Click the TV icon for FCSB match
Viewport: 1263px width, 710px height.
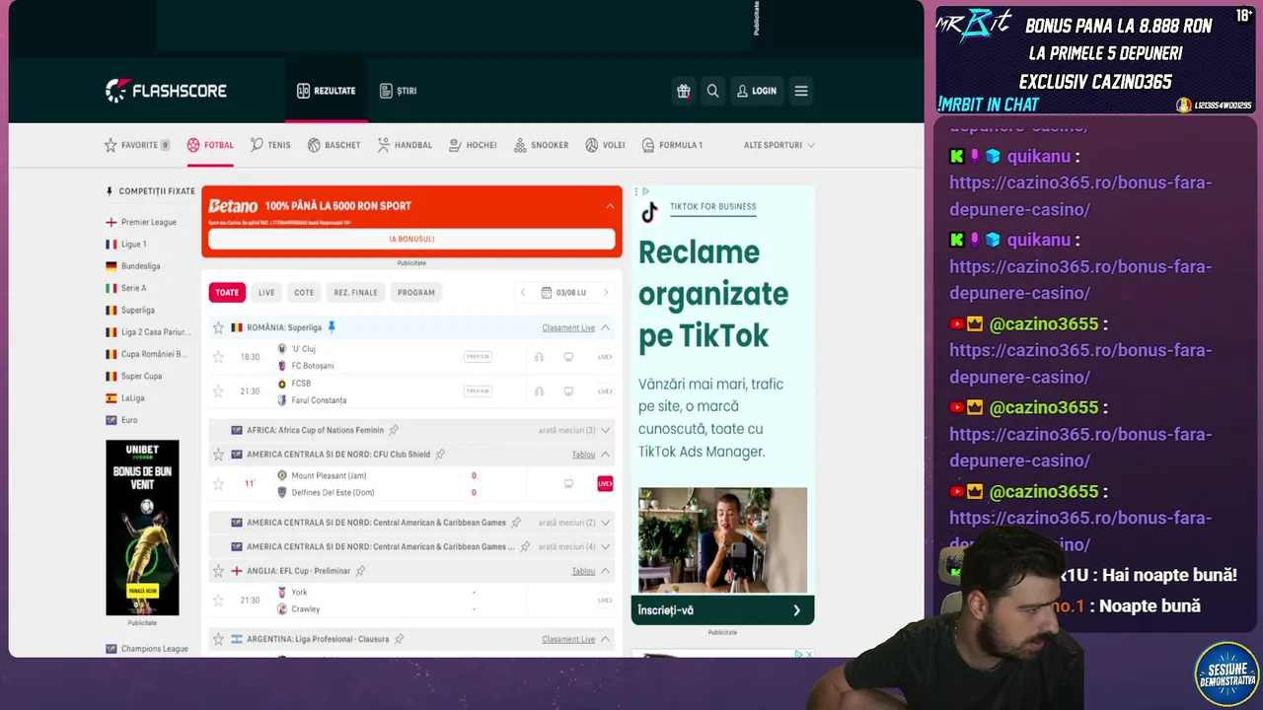pos(568,391)
